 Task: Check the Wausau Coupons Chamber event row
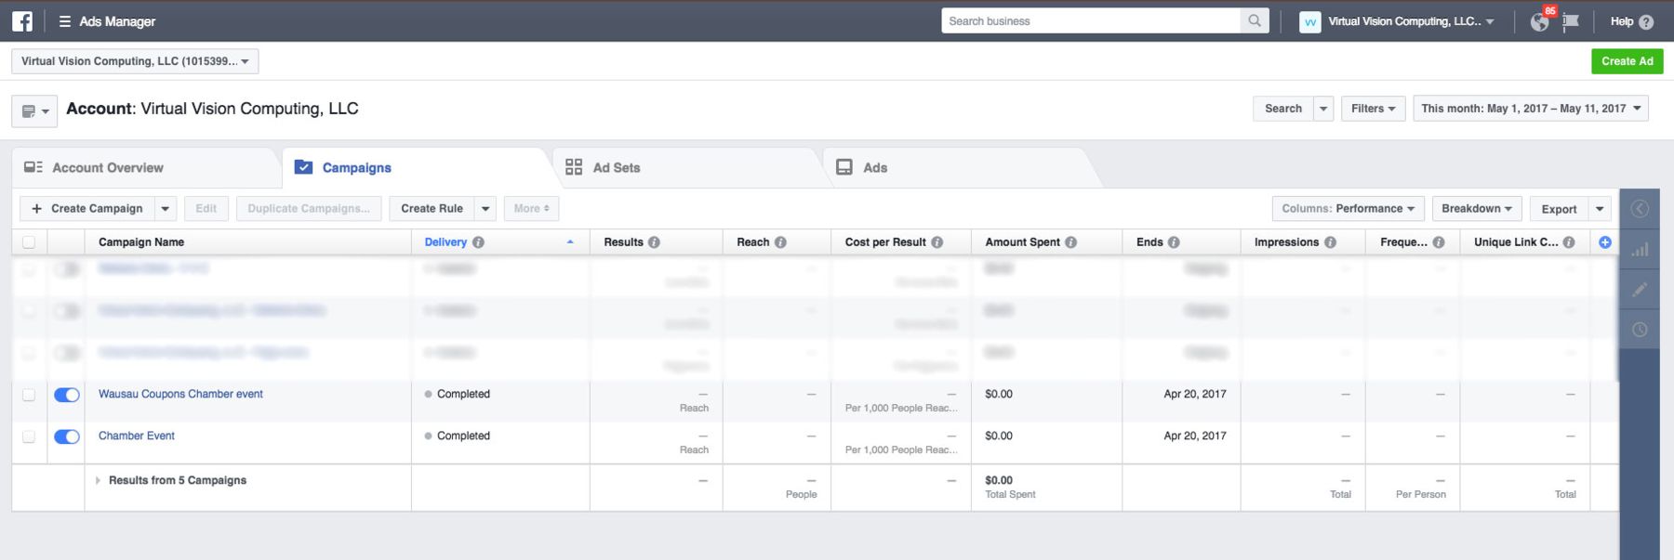pos(29,395)
